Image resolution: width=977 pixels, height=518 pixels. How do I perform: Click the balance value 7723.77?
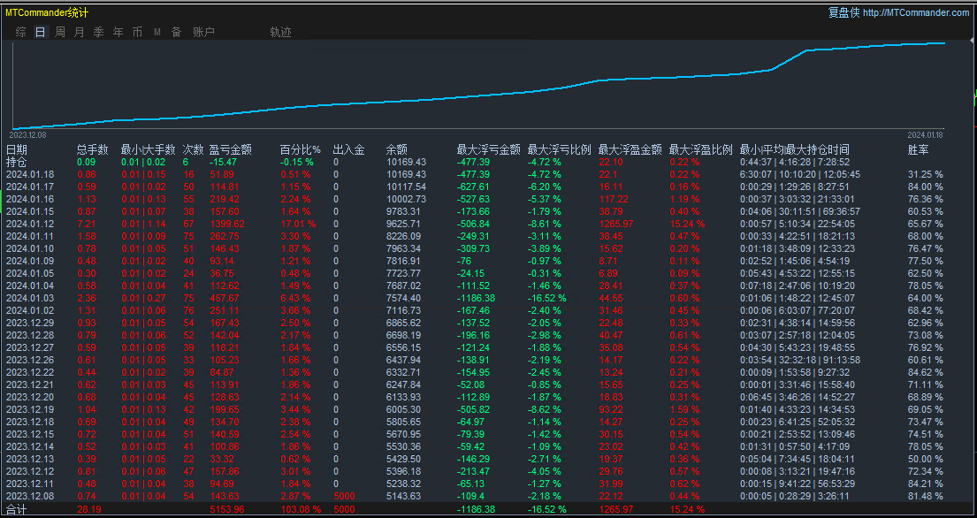[404, 272]
